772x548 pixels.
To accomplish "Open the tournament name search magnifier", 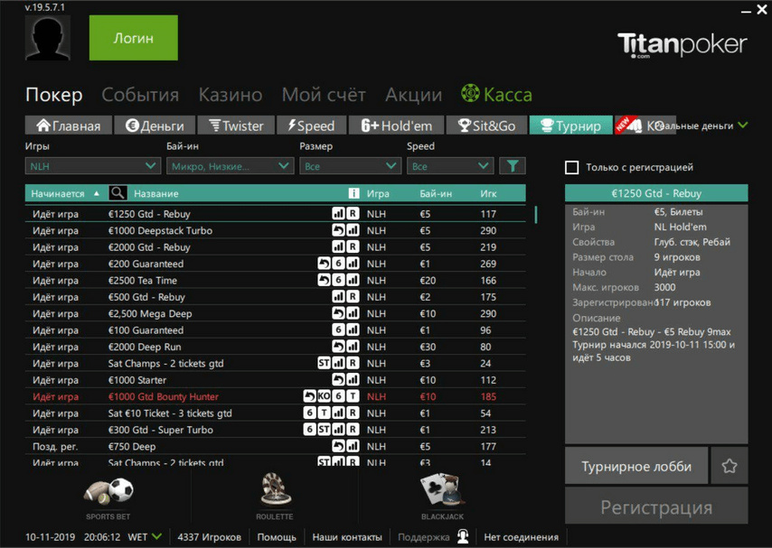I will point(118,193).
